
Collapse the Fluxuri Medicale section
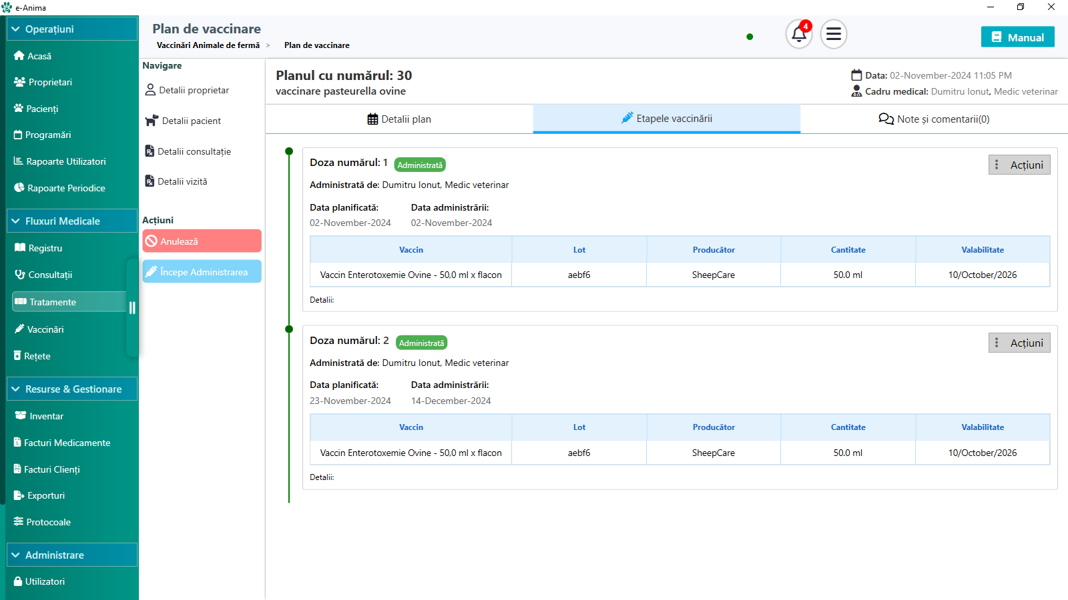coord(72,221)
